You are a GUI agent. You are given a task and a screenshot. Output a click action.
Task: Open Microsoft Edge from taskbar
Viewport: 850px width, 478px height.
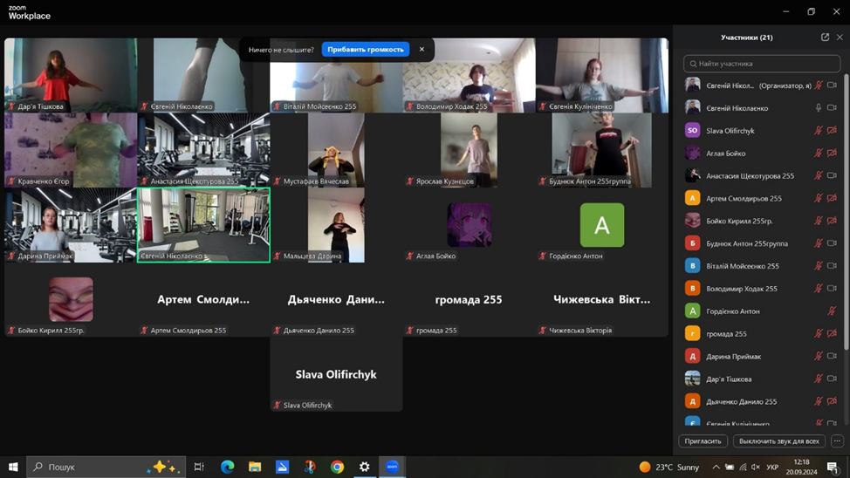coord(227,468)
